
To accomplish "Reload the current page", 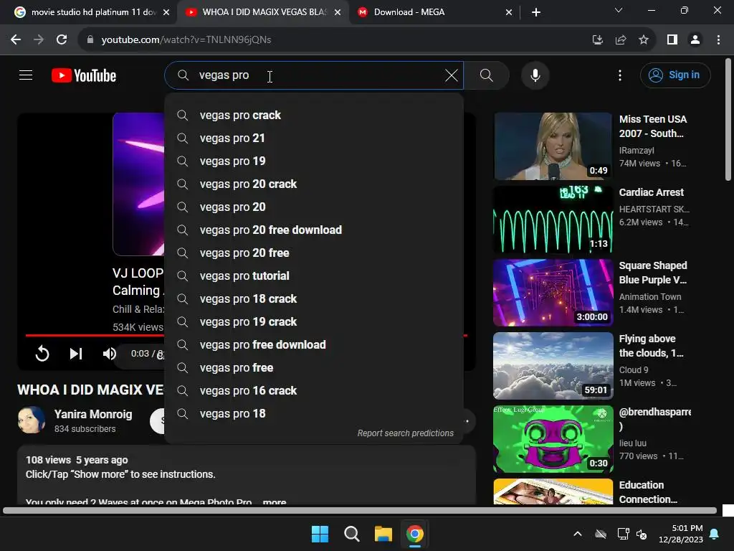I will (x=62, y=40).
